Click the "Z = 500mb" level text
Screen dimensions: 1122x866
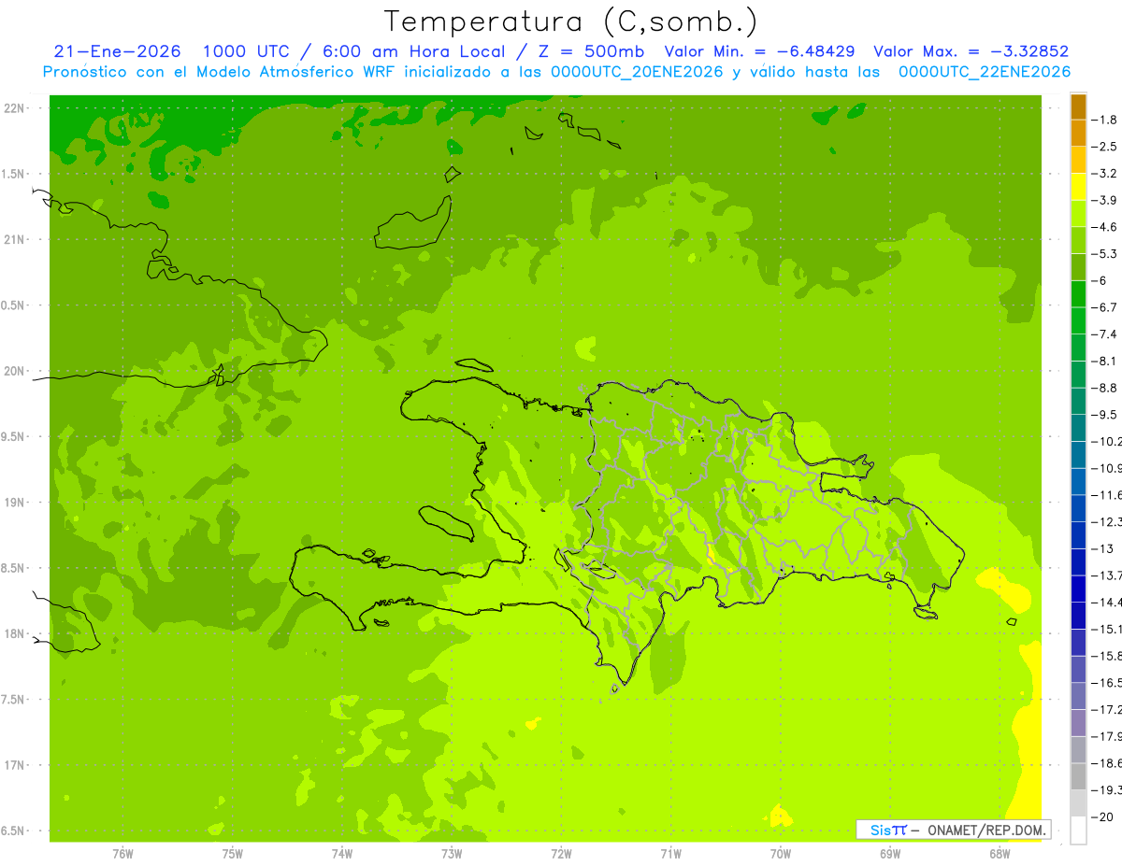591,51
